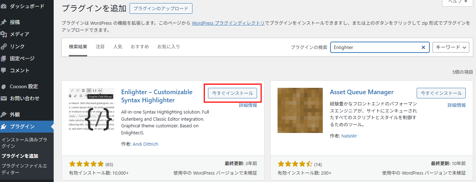Open the キーワード search type dropdown
The height and width of the screenshot is (182, 476).
[451, 47]
